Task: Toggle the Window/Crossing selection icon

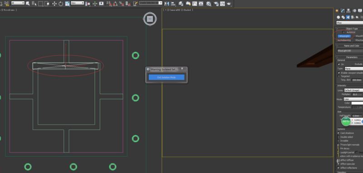Action: [47, 4]
